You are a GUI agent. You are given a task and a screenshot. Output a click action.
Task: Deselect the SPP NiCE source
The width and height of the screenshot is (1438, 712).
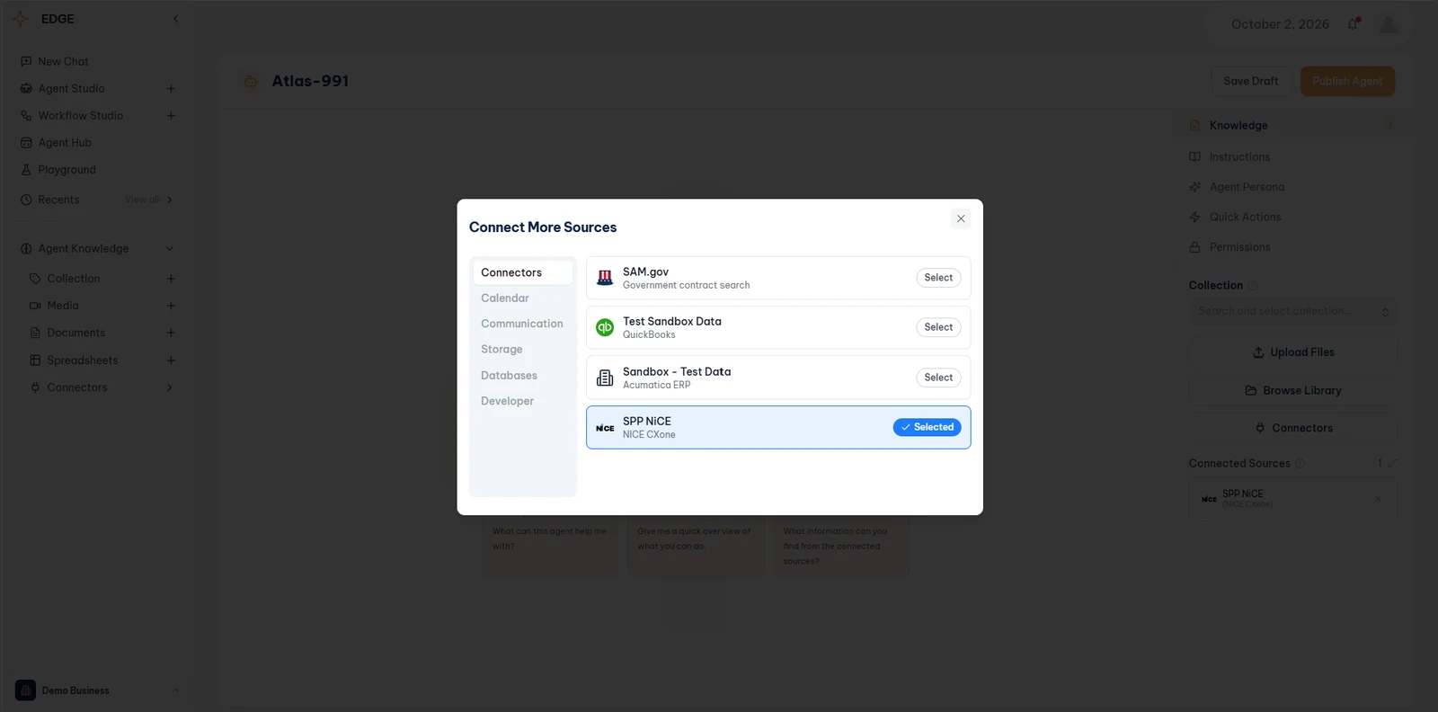[x=927, y=427]
